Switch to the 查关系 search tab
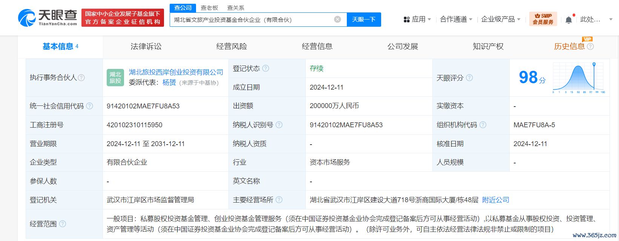This screenshot has width=619, height=241. tap(236, 8)
